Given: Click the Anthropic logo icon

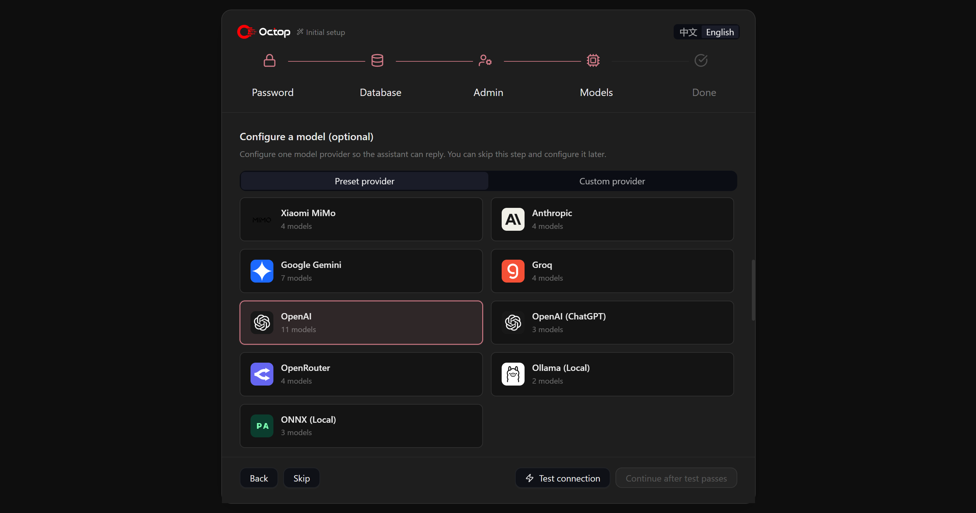Looking at the screenshot, I should point(513,219).
